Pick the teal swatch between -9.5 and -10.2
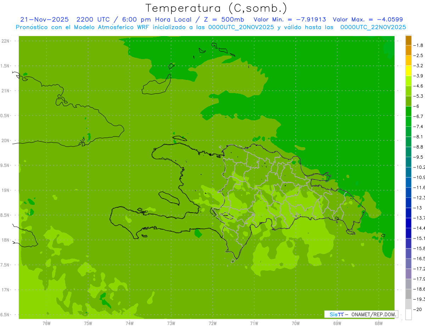 pos(408,162)
